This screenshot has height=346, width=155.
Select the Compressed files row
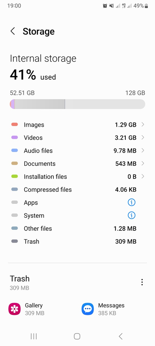[77, 190]
